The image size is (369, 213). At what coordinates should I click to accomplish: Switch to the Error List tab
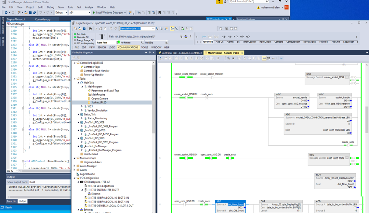coord(12,201)
